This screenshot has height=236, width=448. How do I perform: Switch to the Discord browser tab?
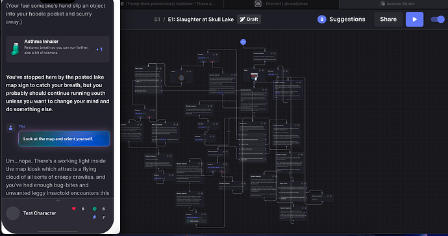[x=281, y=4]
